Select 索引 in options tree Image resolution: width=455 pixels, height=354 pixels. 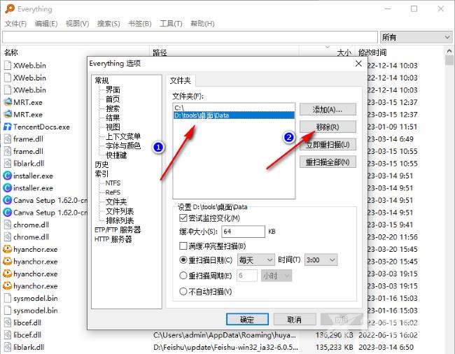101,174
